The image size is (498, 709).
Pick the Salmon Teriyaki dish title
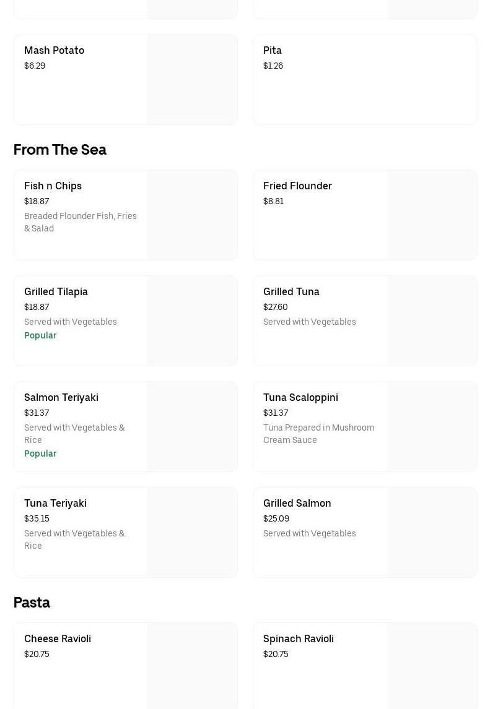[61, 398]
